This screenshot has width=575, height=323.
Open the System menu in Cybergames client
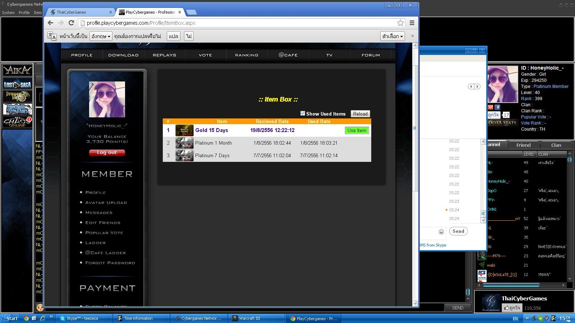point(8,13)
